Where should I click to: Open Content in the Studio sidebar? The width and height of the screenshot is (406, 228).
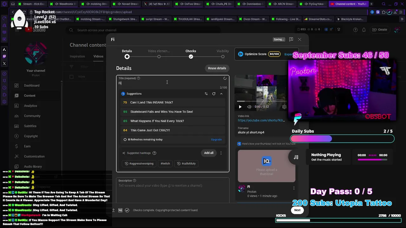click(29, 96)
